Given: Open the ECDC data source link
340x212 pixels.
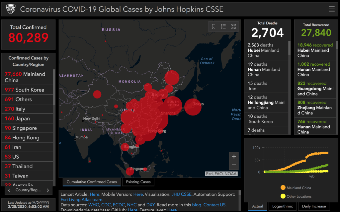Looking at the screenshot, I should [x=119, y=205].
